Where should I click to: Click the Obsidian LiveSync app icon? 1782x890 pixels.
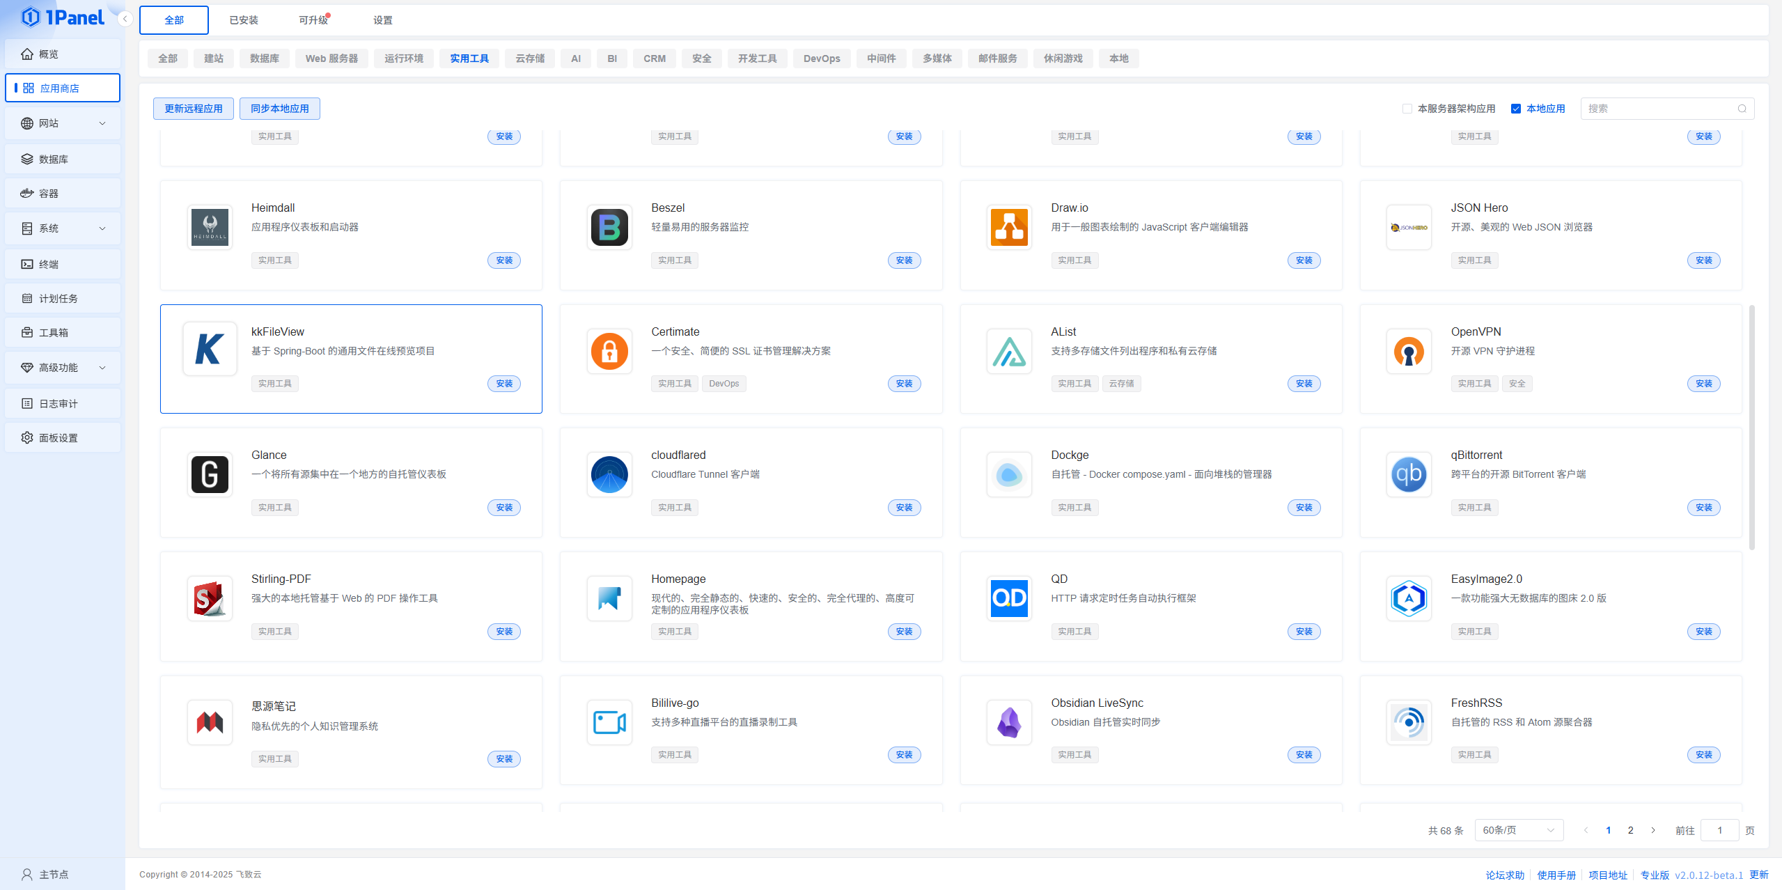coord(1009,722)
